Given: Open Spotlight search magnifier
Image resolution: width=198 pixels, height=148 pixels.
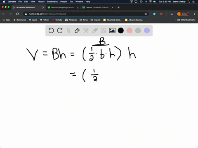Looking at the screenshot, I should tap(189, 2).
